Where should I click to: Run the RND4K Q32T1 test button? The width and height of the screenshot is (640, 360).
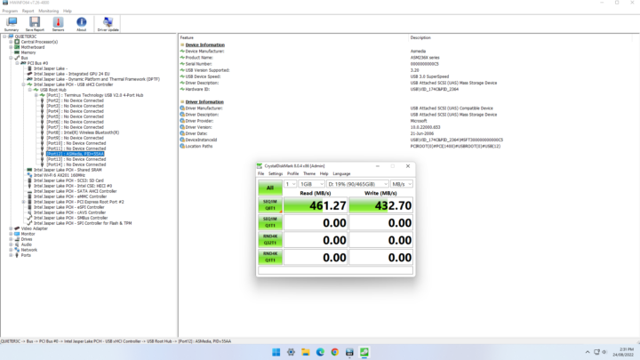tap(270, 240)
